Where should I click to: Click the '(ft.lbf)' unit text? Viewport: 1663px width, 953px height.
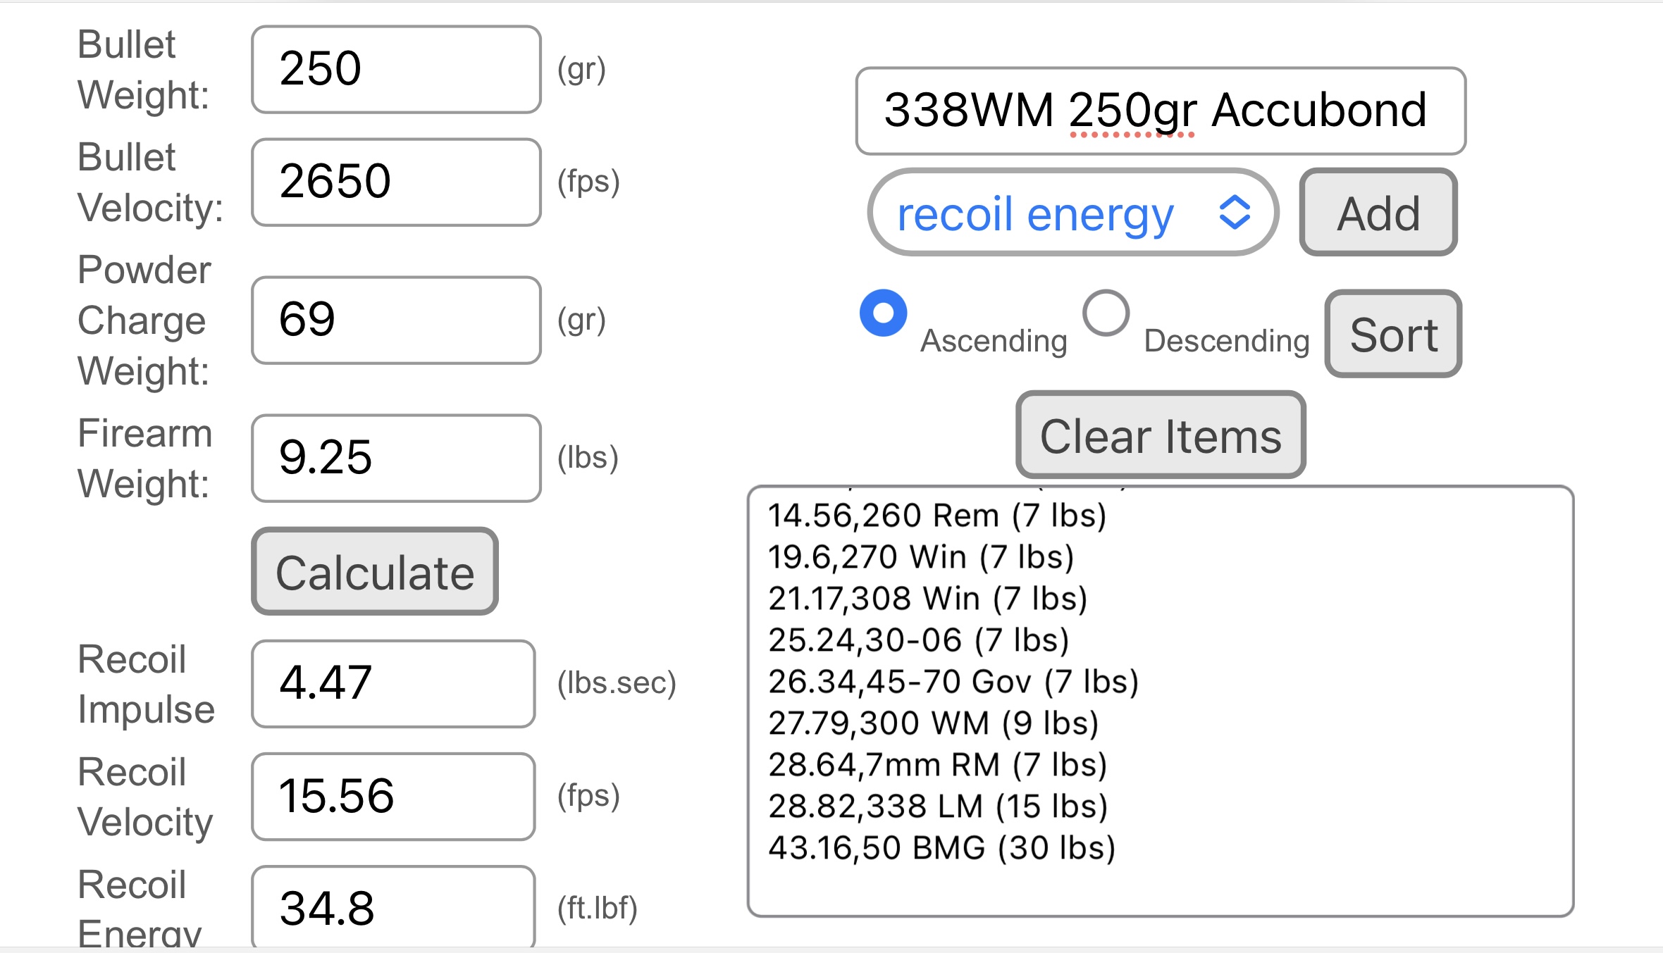tap(597, 909)
